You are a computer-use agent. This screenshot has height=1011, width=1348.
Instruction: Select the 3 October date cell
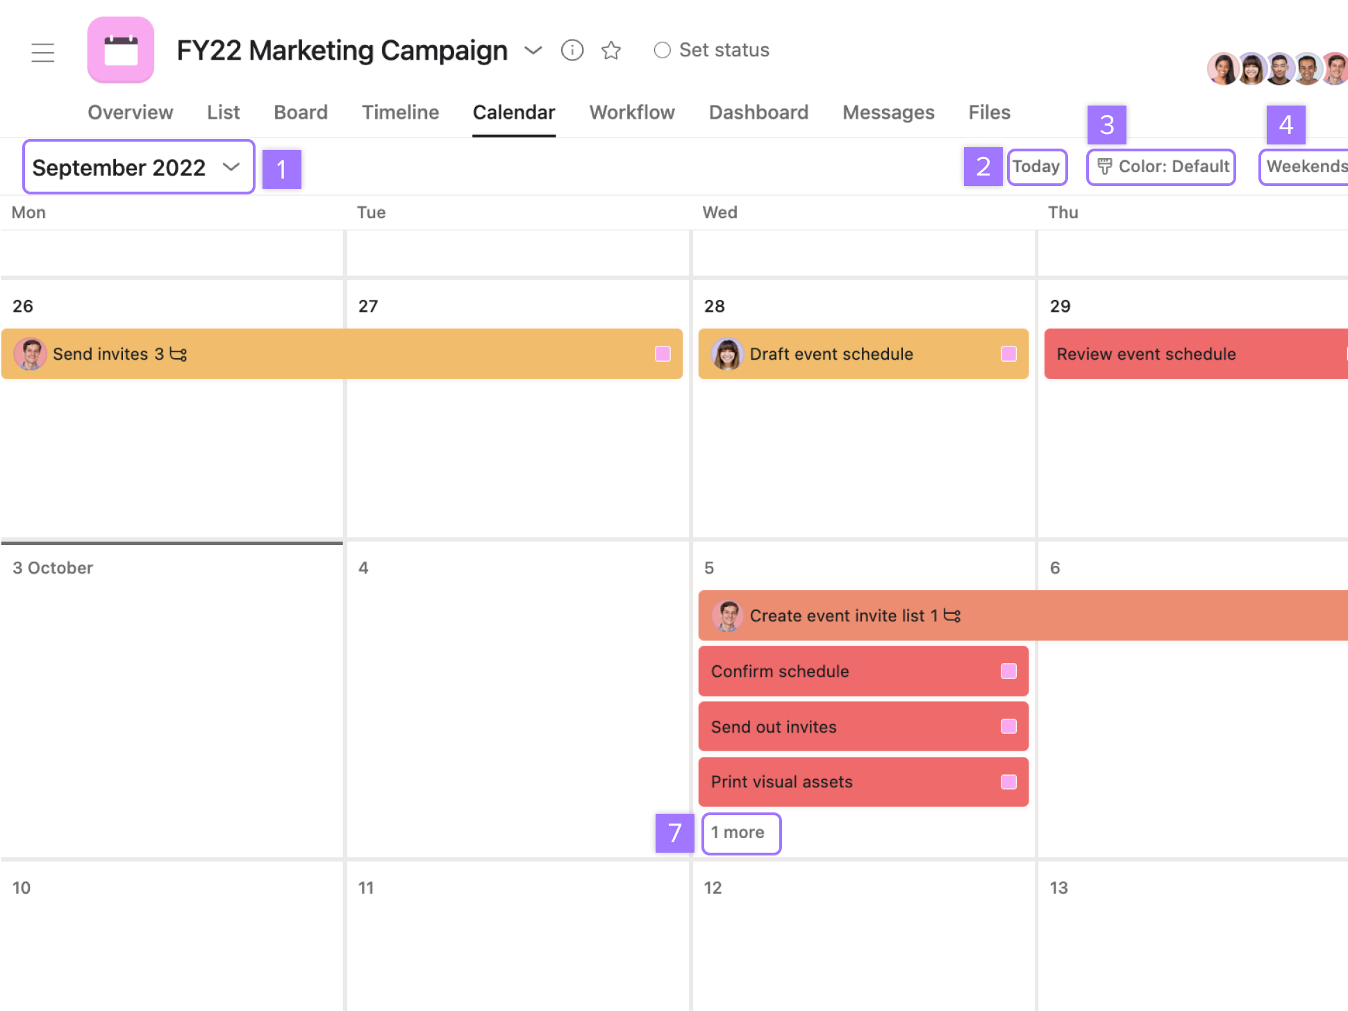click(172, 700)
